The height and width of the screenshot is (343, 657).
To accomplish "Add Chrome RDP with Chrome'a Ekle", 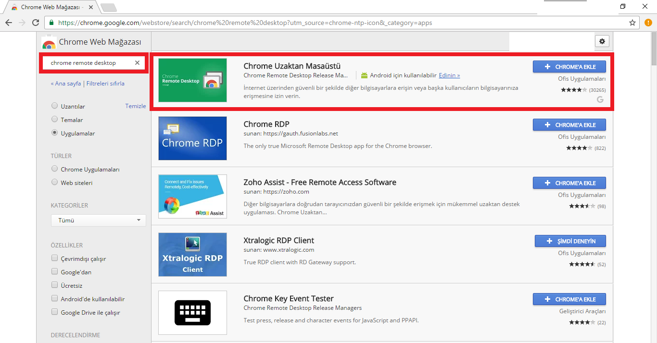I will pyautogui.click(x=569, y=125).
